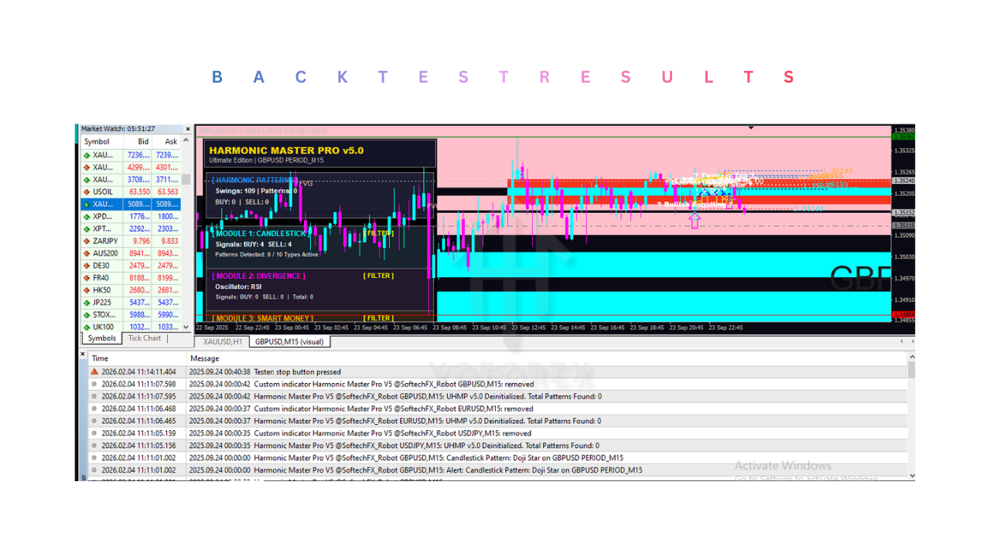Viewport: 990px width, 556px height.
Task: Close the tester journal panel
Action: coord(84,354)
